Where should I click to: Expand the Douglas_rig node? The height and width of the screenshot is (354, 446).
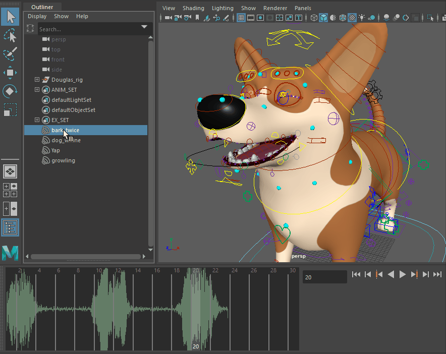click(37, 80)
